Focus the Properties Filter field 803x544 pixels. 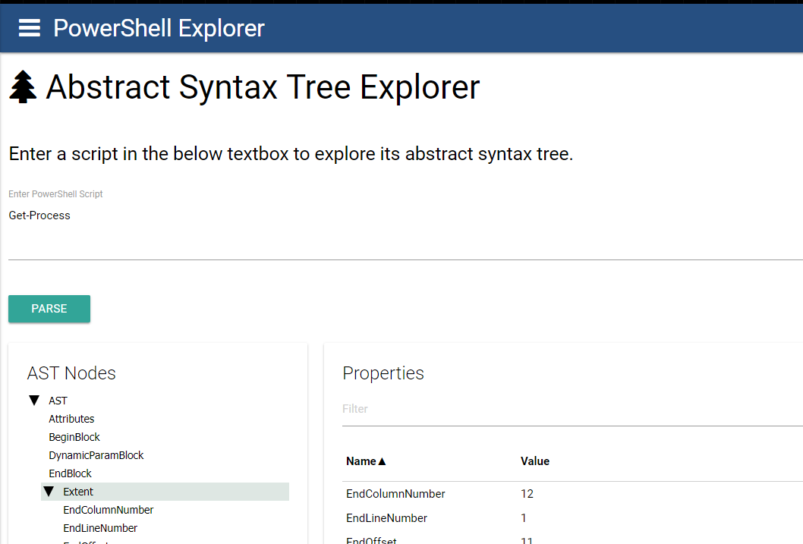coord(572,409)
